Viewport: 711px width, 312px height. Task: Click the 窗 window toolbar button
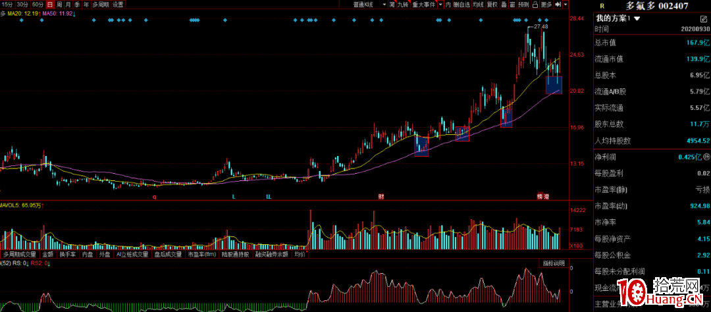tap(512, 5)
